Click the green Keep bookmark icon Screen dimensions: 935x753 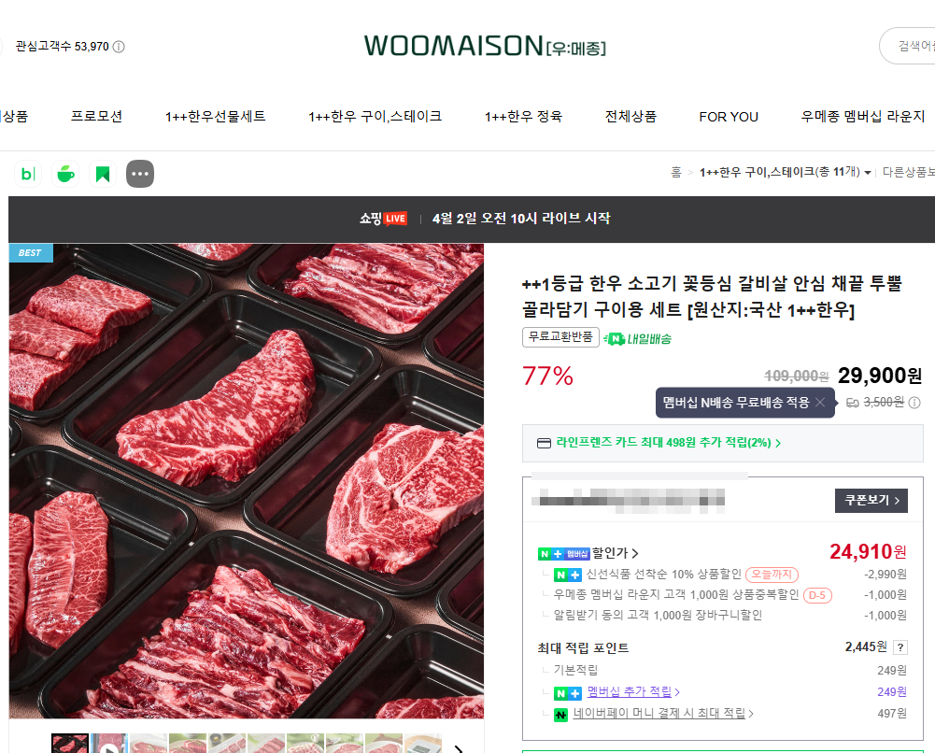[103, 174]
